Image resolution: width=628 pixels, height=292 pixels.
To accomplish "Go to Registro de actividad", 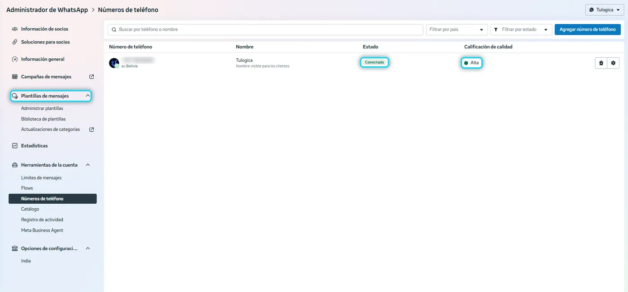I will [x=42, y=220].
